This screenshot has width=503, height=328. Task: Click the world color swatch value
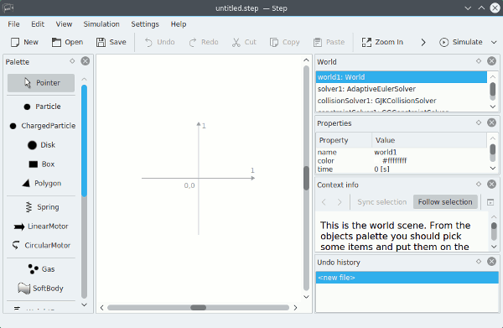[x=377, y=160]
